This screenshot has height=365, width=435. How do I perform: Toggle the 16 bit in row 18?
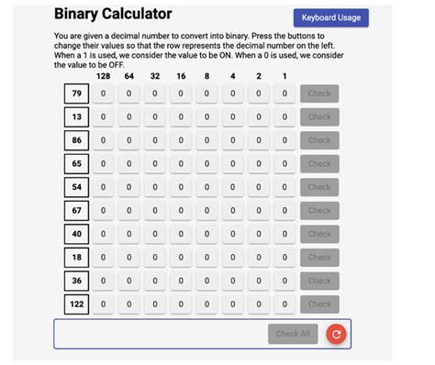click(x=181, y=258)
